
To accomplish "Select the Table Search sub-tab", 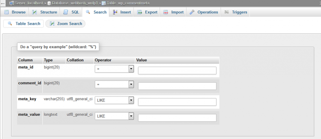I will pos(24,24).
